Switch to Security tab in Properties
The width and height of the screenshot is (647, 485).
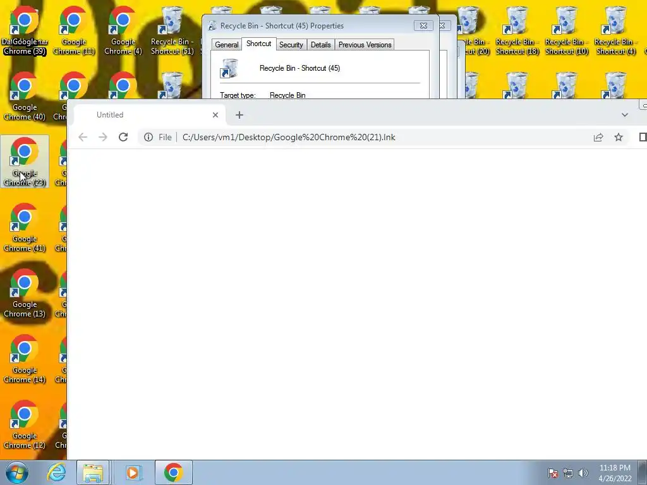(x=291, y=45)
